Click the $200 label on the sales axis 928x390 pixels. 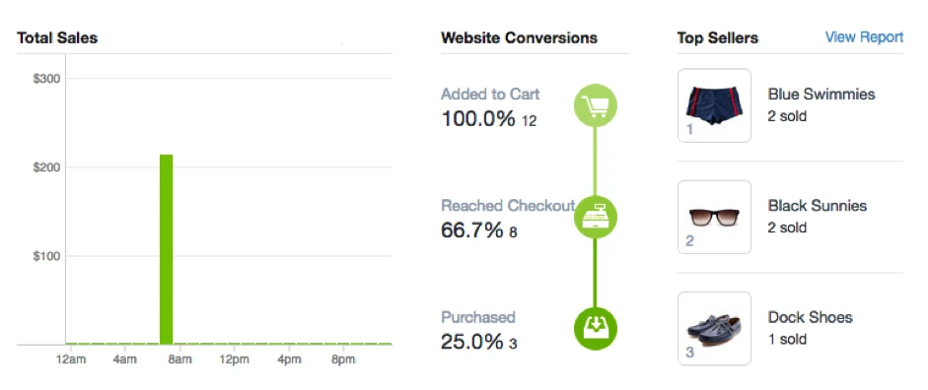pyautogui.click(x=47, y=167)
